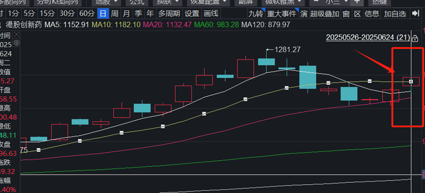Expand the 选股 dropdown
425x193 pixels.
pos(106,2)
